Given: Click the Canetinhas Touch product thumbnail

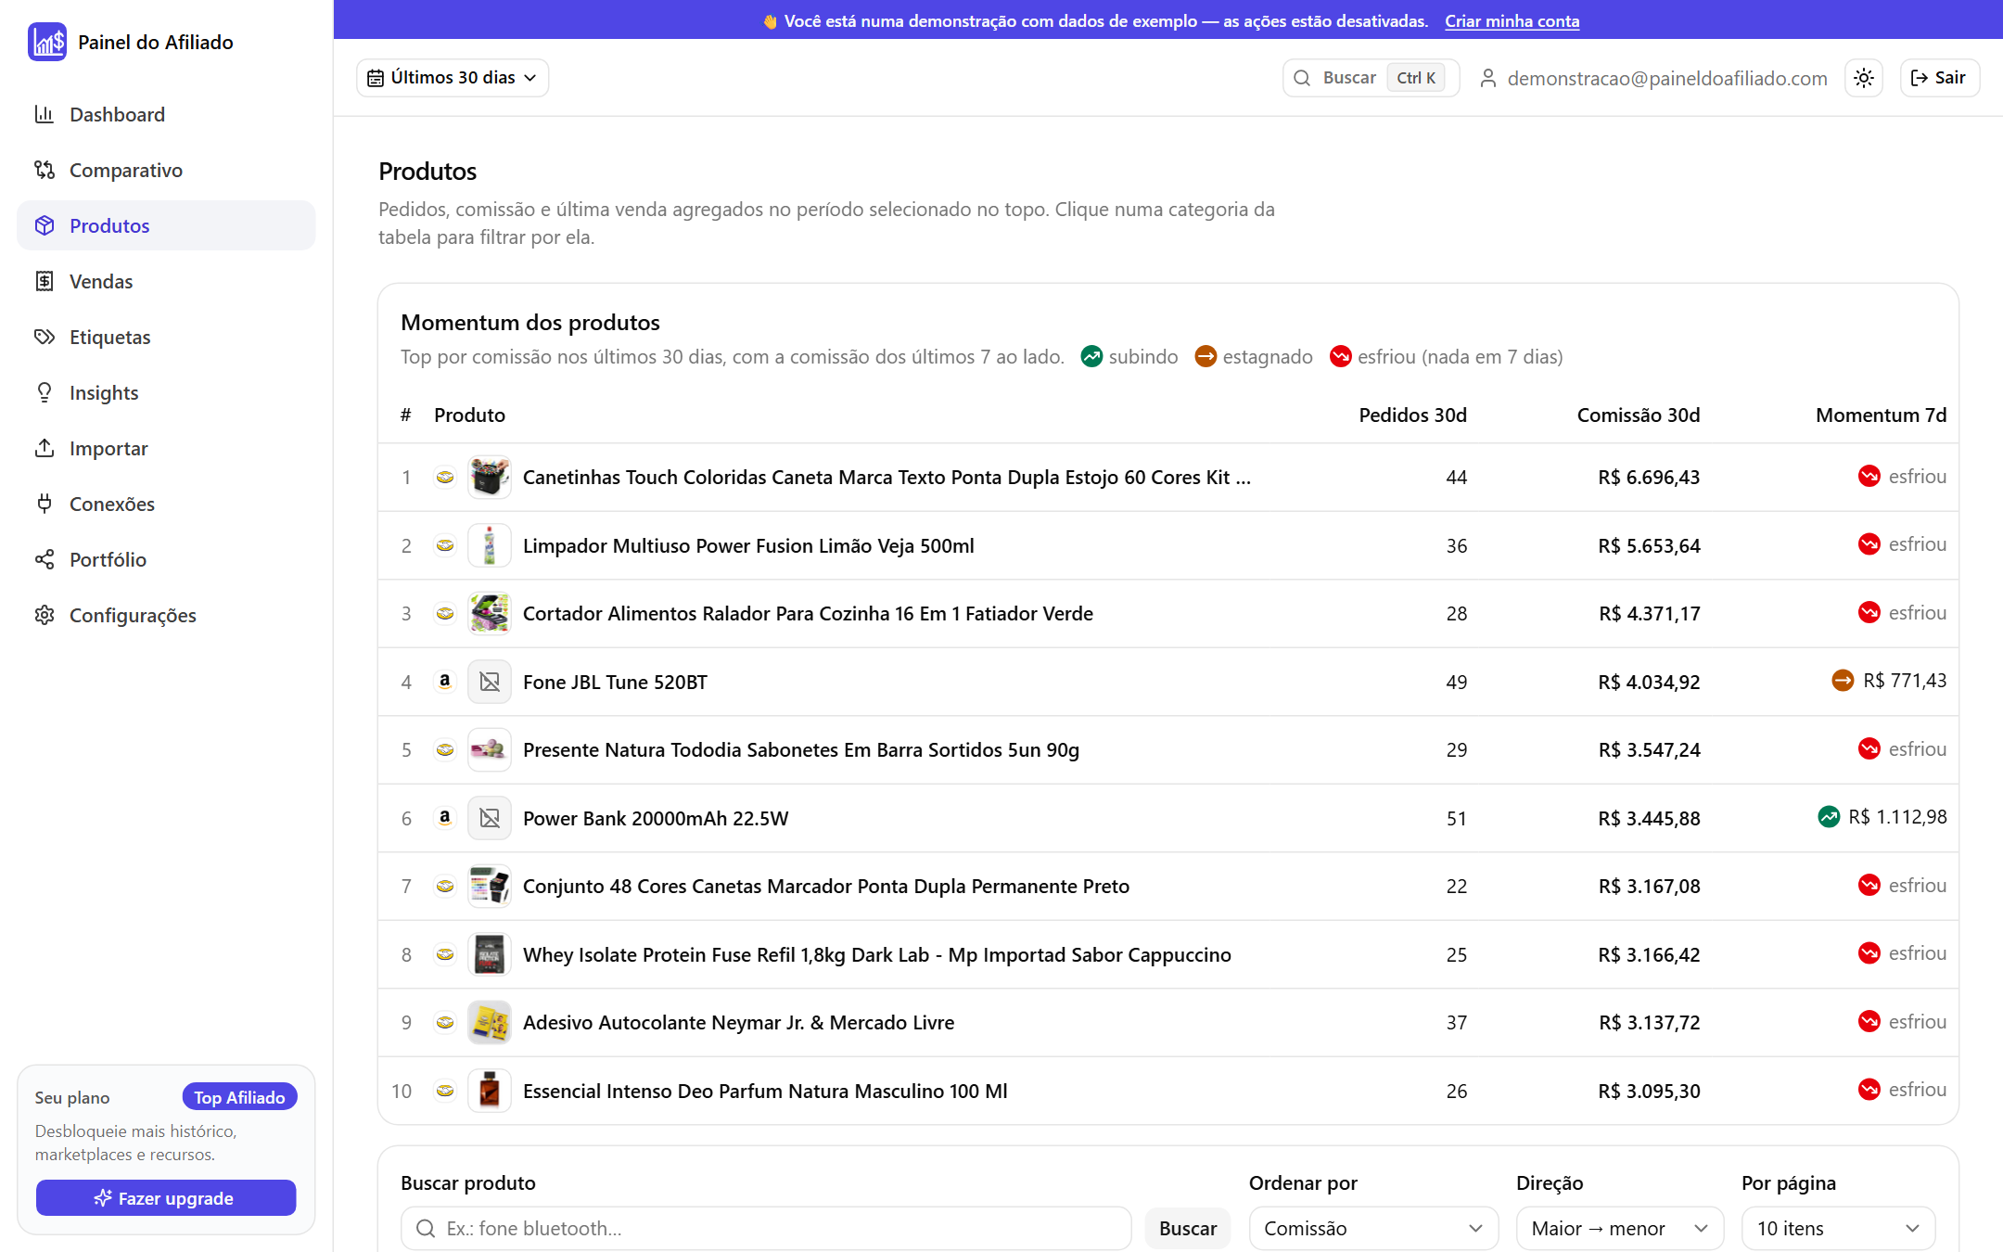Looking at the screenshot, I should tap(490, 477).
